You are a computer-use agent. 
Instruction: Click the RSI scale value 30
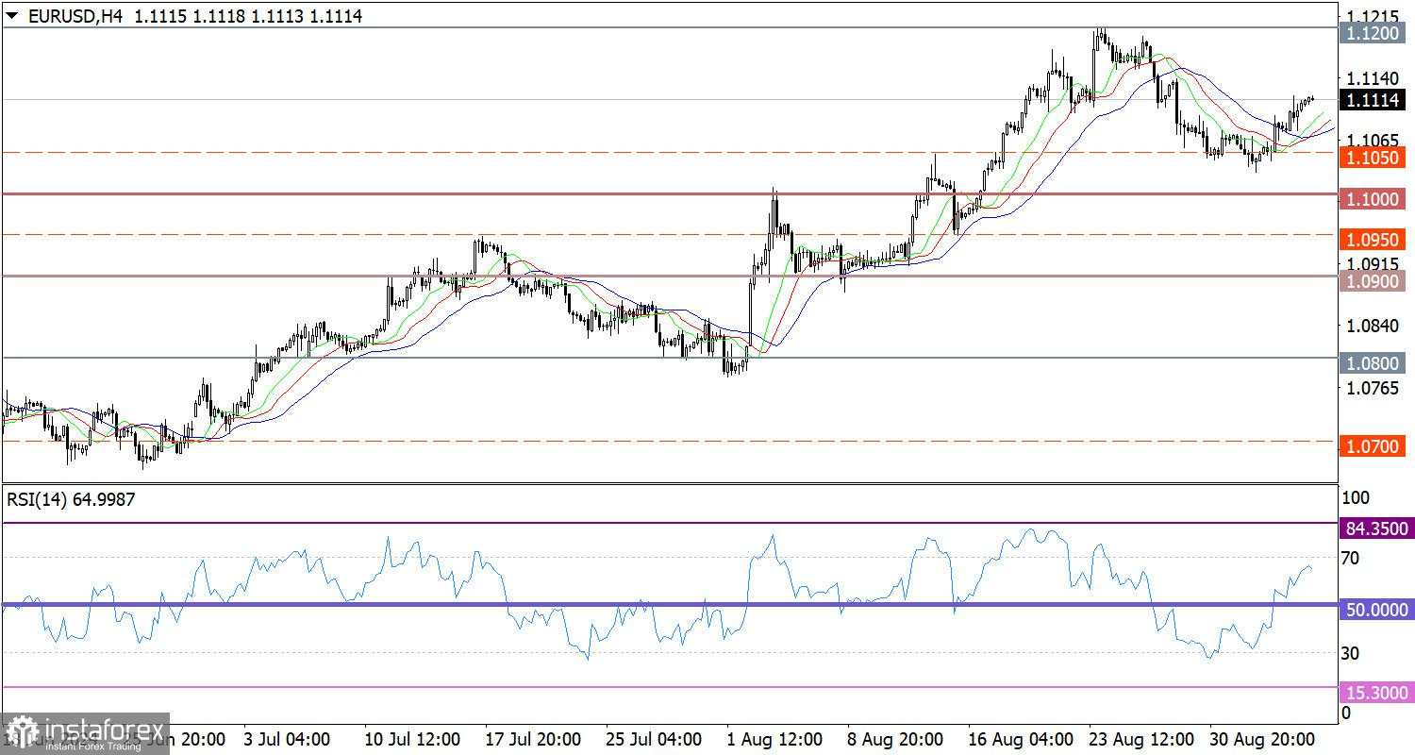[x=1351, y=653]
